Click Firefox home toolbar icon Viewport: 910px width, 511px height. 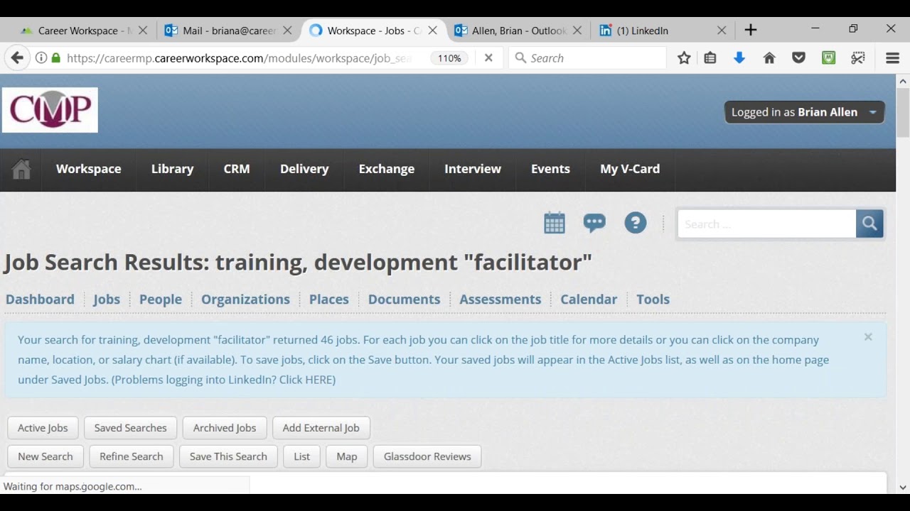click(x=769, y=58)
